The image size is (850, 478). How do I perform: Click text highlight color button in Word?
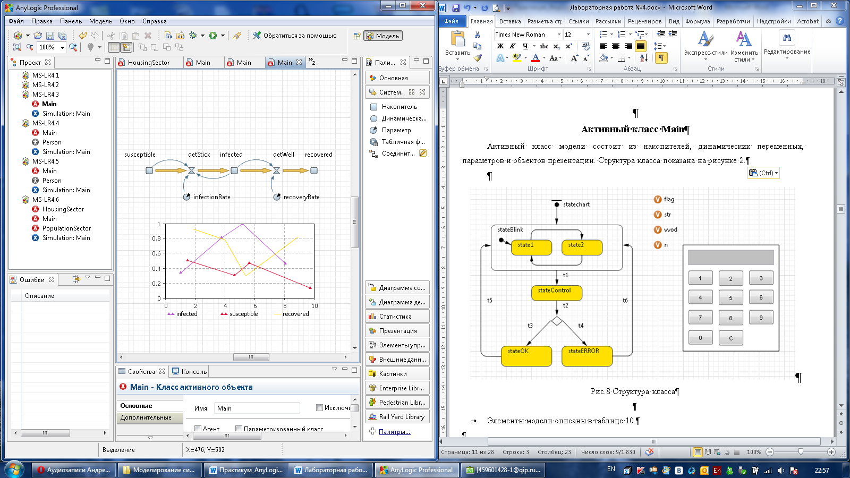pyautogui.click(x=516, y=58)
